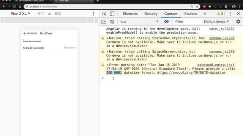243x136 pixels.
Task: Click the device width field 411
Action: (41, 14)
